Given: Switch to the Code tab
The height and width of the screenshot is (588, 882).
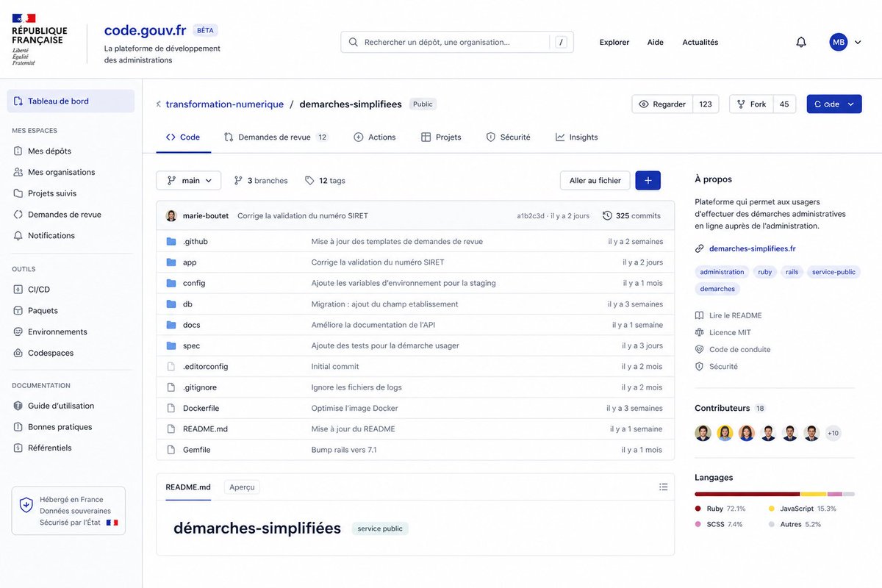Looking at the screenshot, I should [x=183, y=137].
